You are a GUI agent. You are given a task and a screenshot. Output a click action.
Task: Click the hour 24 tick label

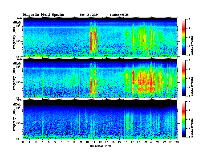point(177,142)
